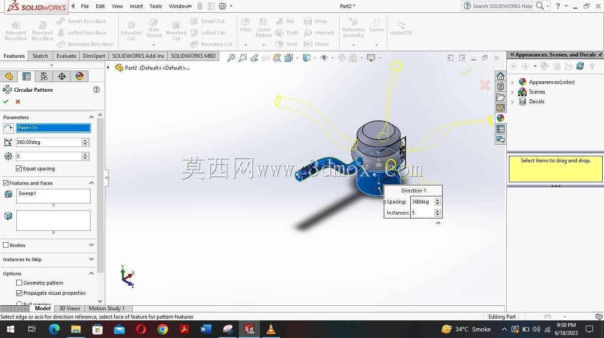The image size is (604, 338).
Task: Open the Tools menu
Action: click(156, 6)
